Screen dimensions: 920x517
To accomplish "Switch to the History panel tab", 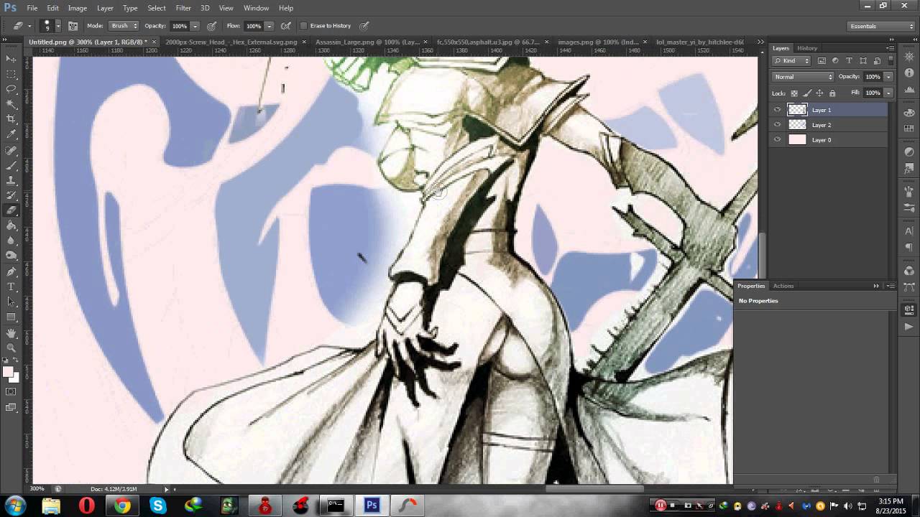I will [807, 48].
